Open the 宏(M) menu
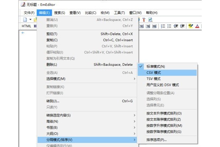220x147 pixels. (x=105, y=13)
